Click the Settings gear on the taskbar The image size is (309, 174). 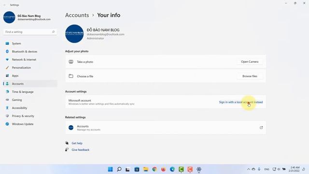coord(199,169)
